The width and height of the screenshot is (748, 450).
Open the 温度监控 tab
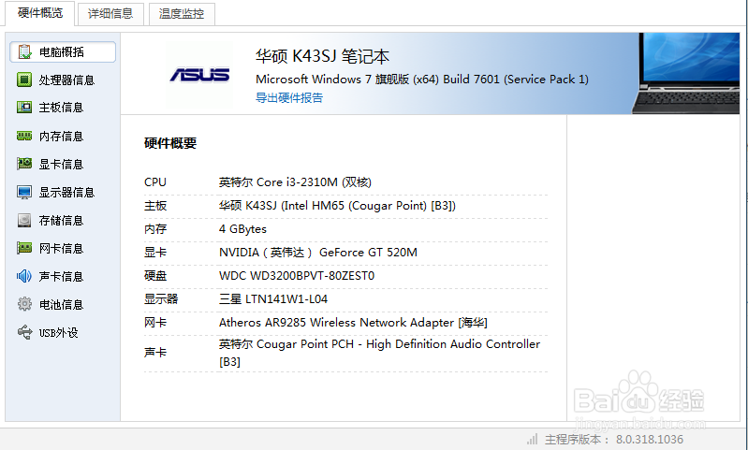[182, 14]
